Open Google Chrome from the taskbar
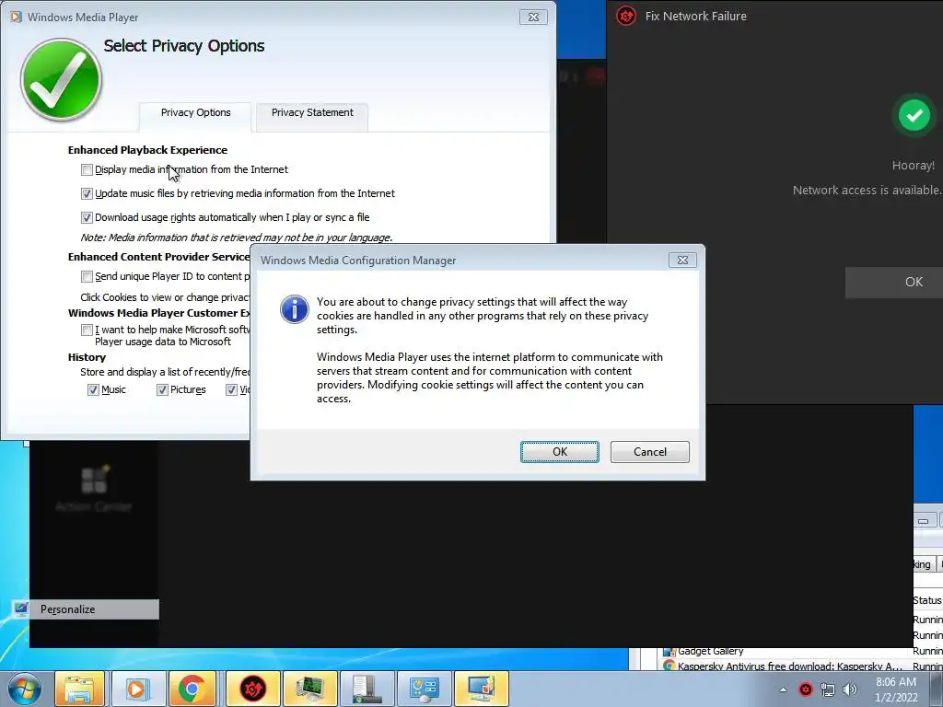Screen dimensions: 943x707 [192, 689]
